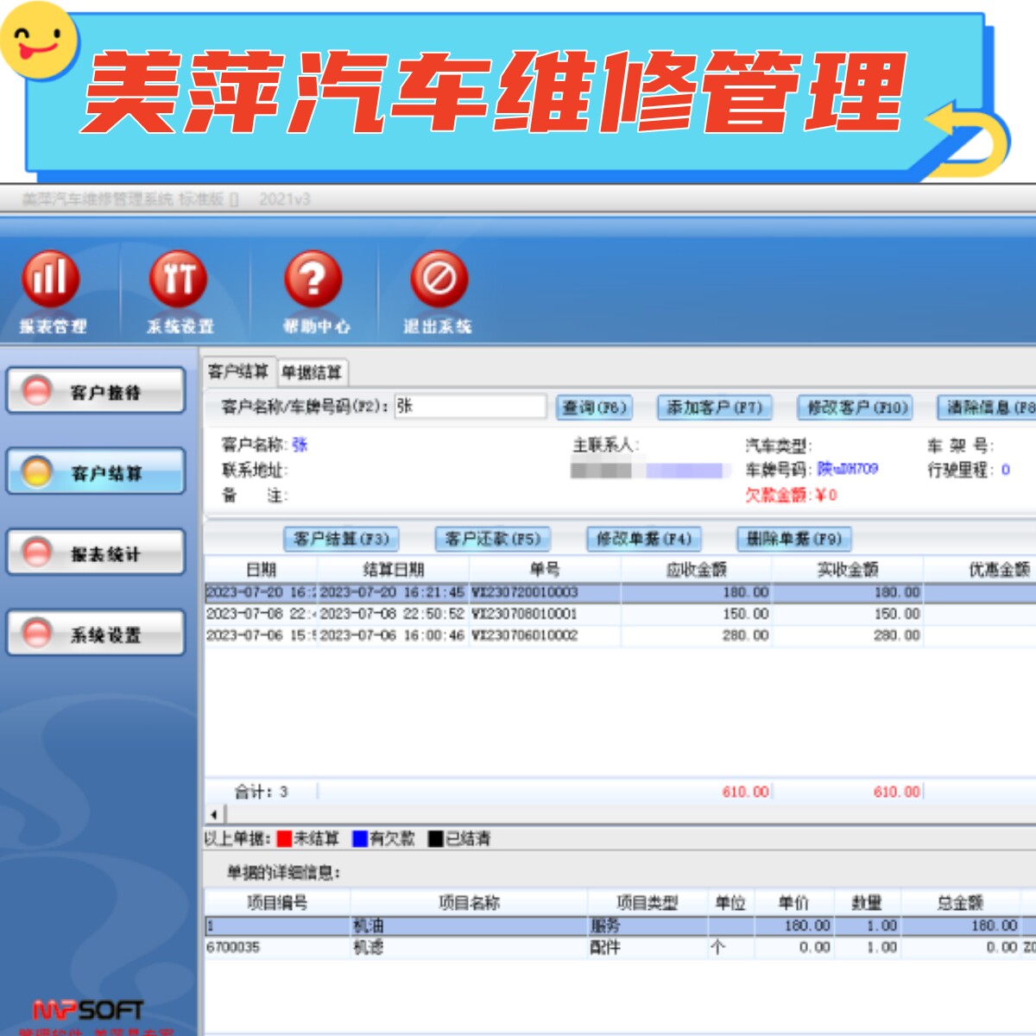Select the 机滤 detail row

coord(620,947)
